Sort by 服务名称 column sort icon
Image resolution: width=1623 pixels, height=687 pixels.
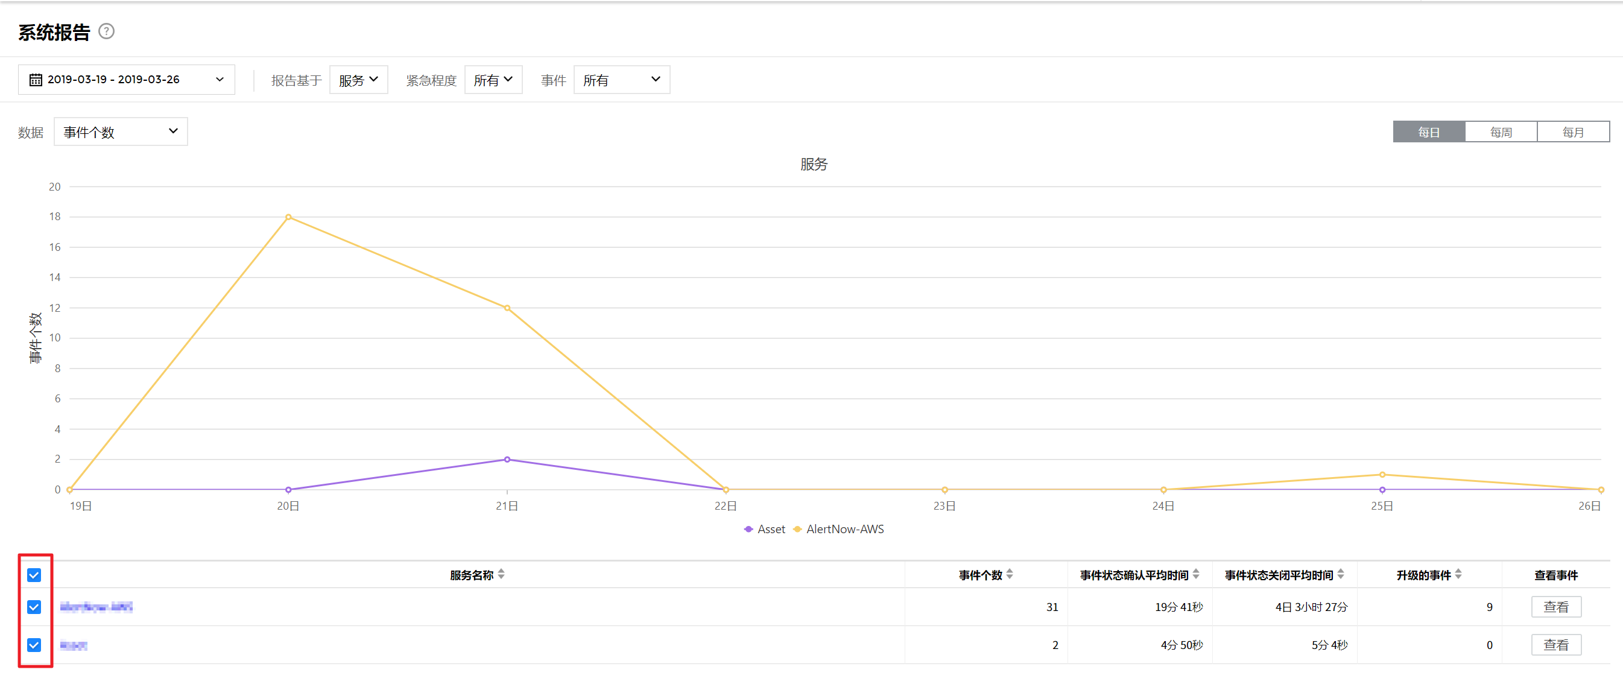pos(501,574)
